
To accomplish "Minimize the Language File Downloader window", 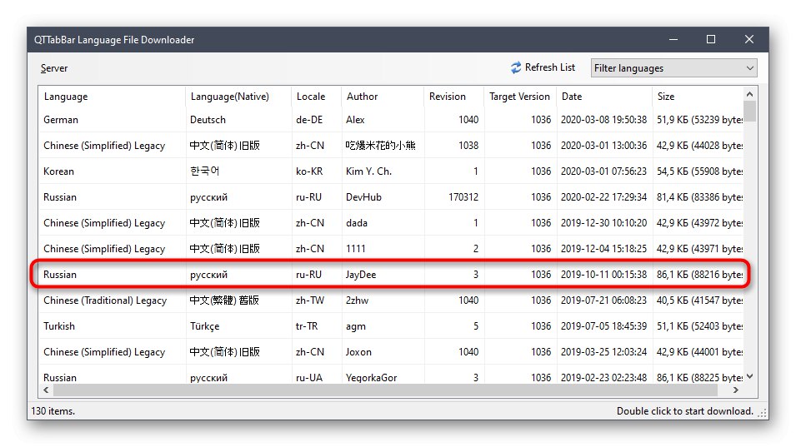I will 673,39.
